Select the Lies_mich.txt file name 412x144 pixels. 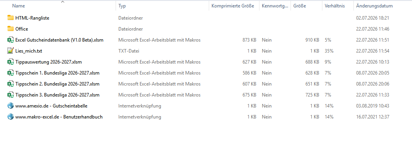29,51
